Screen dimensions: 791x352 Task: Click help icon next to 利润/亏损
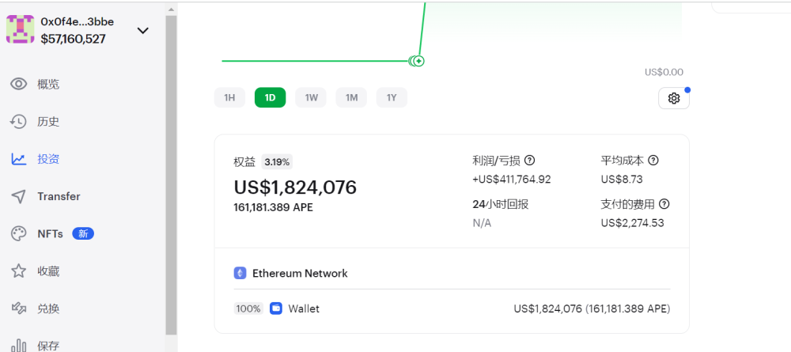tap(530, 161)
